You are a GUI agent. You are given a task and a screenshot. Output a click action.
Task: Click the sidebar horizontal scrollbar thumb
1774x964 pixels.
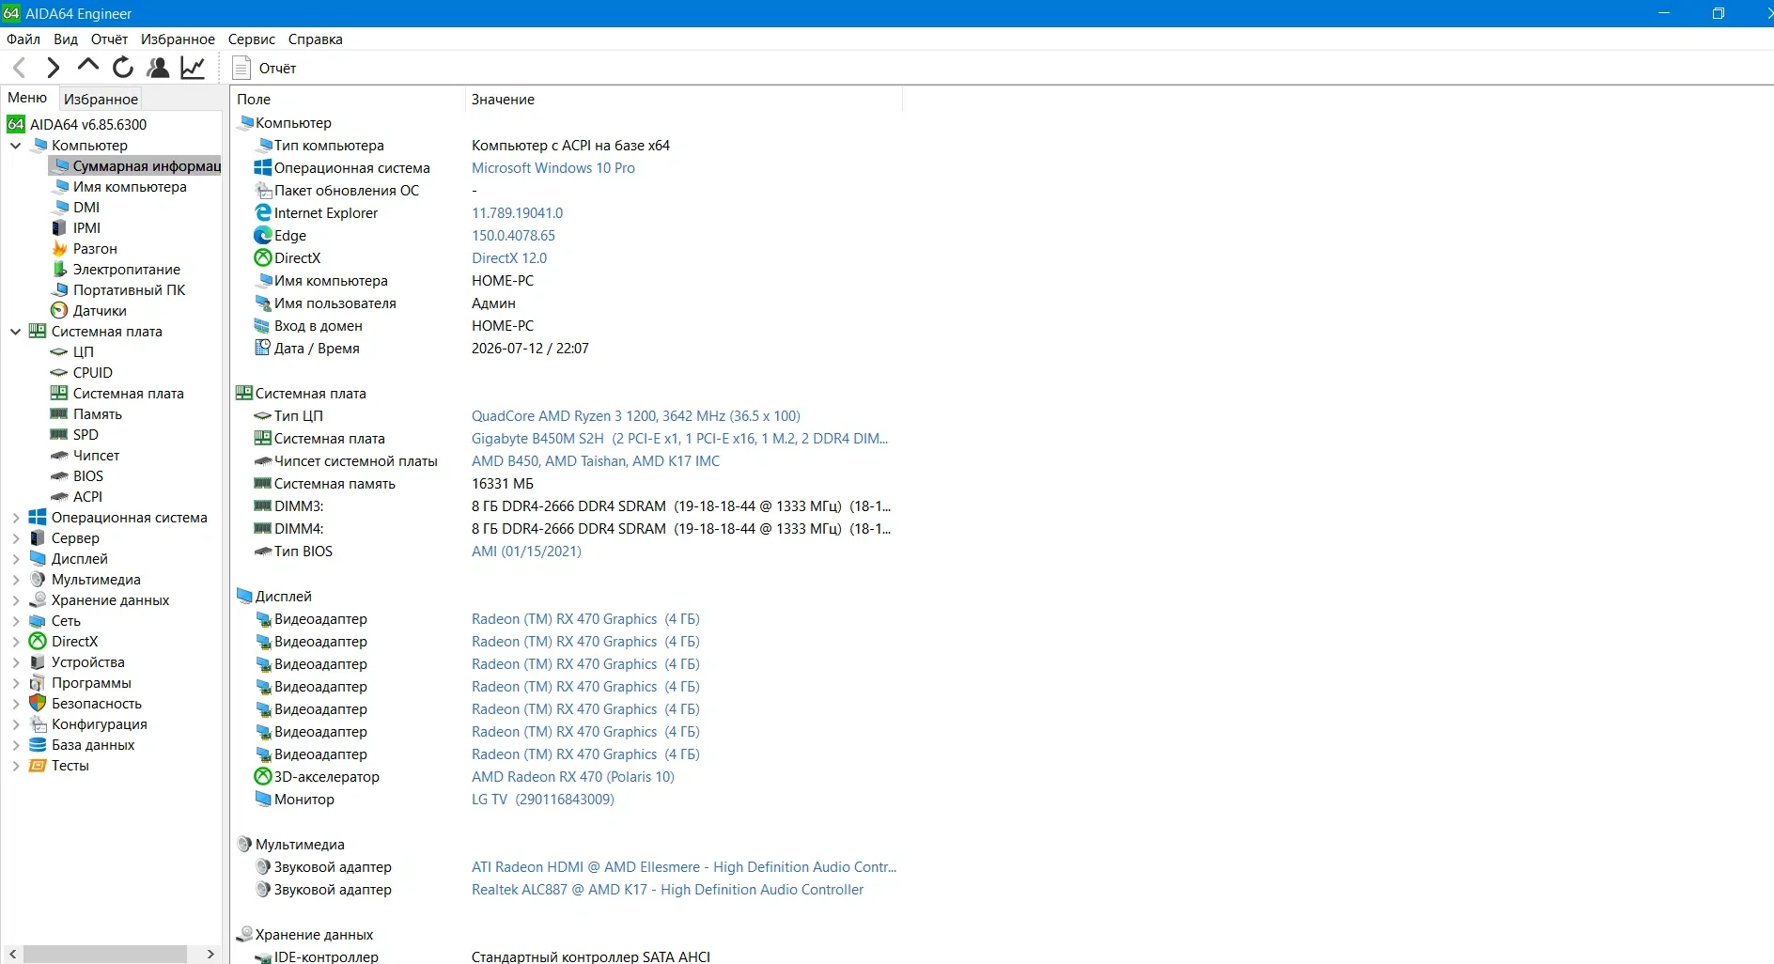click(x=105, y=954)
